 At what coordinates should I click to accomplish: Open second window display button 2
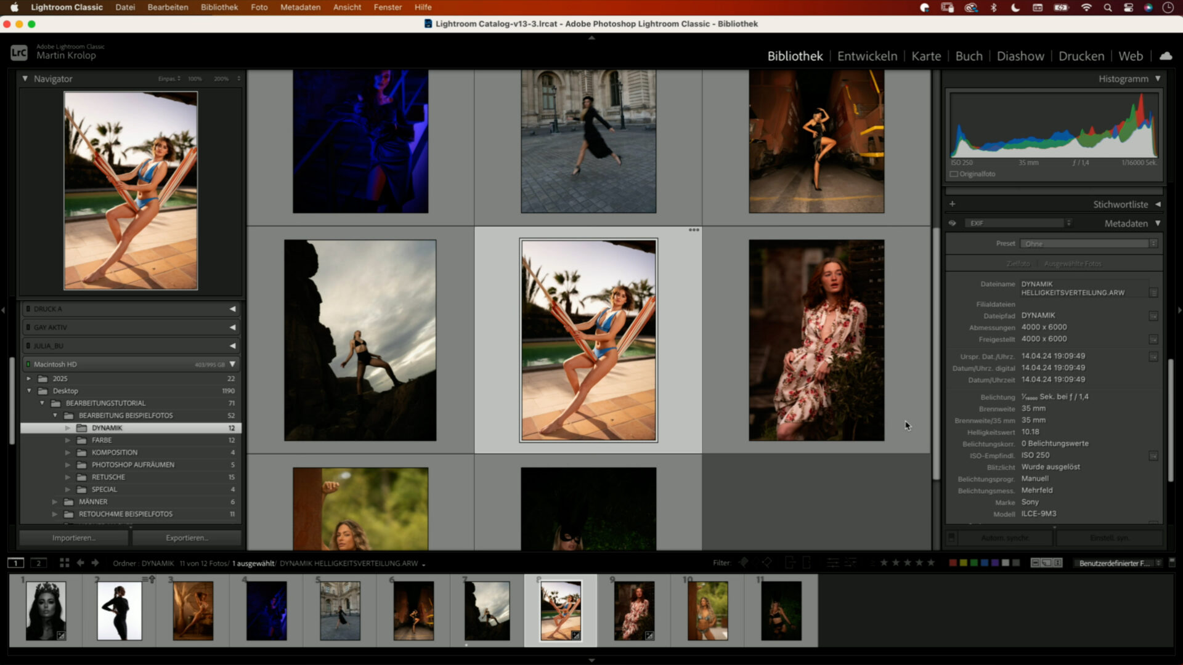pyautogui.click(x=38, y=563)
